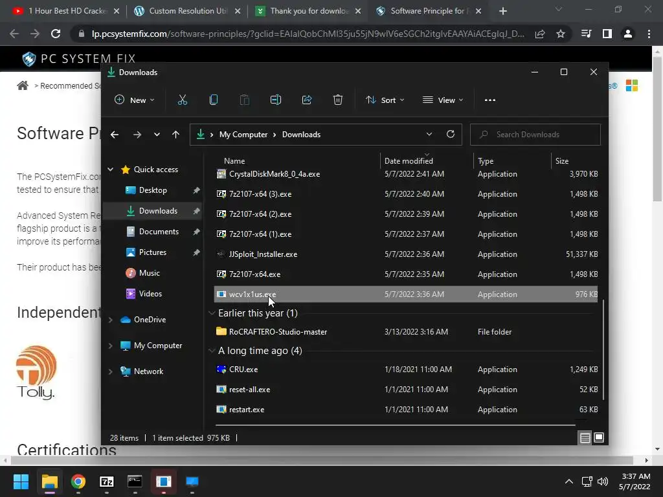Open Windows Start button
This screenshot has height=497, width=663.
(x=21, y=481)
